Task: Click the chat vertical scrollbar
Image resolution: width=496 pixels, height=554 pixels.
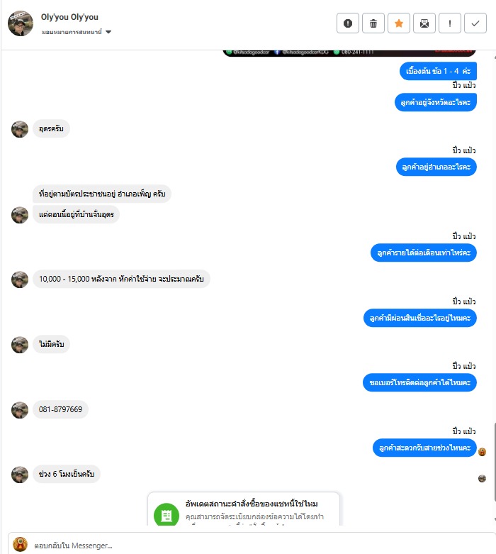Action: pyautogui.click(x=495, y=462)
